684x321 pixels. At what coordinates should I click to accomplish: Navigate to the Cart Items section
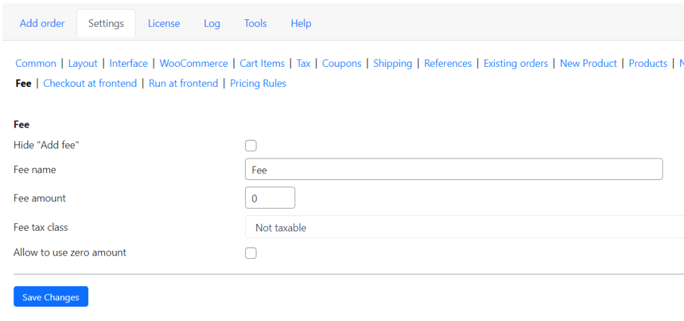pos(262,64)
